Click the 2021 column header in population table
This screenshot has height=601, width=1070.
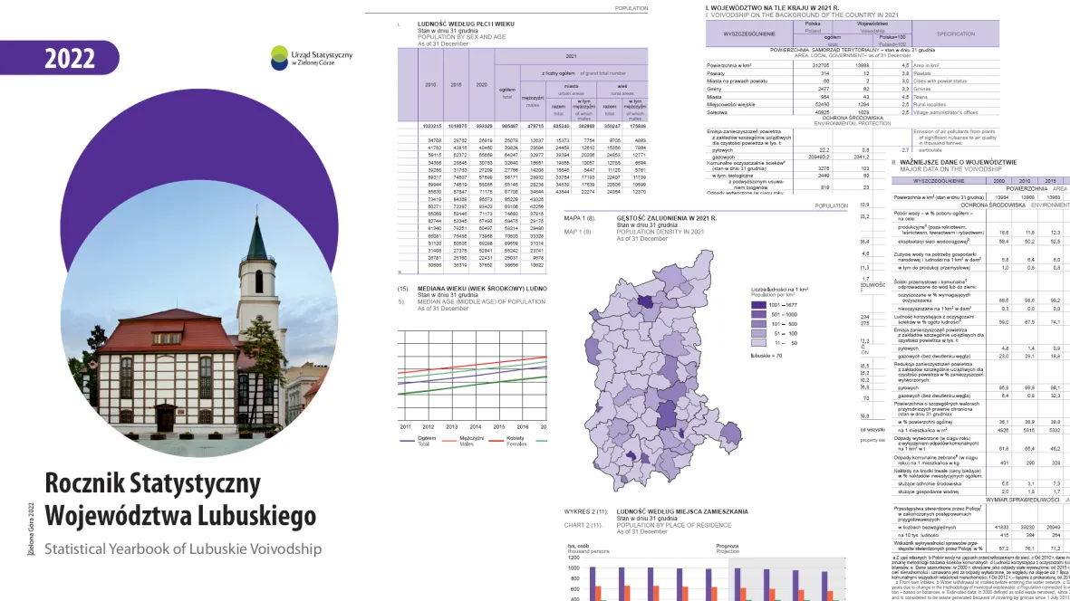571,55
